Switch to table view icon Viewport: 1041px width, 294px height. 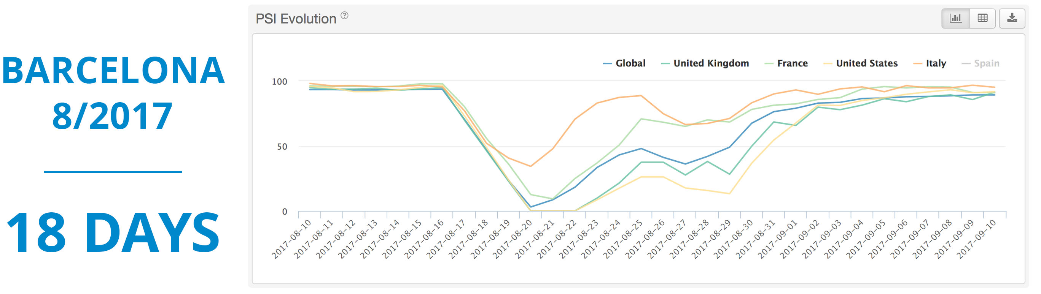982,18
